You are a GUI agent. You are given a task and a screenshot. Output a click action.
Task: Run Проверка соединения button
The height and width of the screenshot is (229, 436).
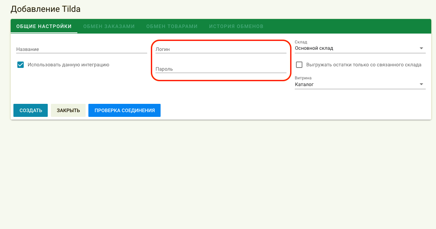[125, 111]
